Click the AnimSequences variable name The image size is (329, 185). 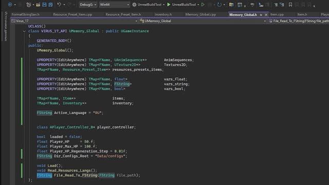[x=178, y=60]
